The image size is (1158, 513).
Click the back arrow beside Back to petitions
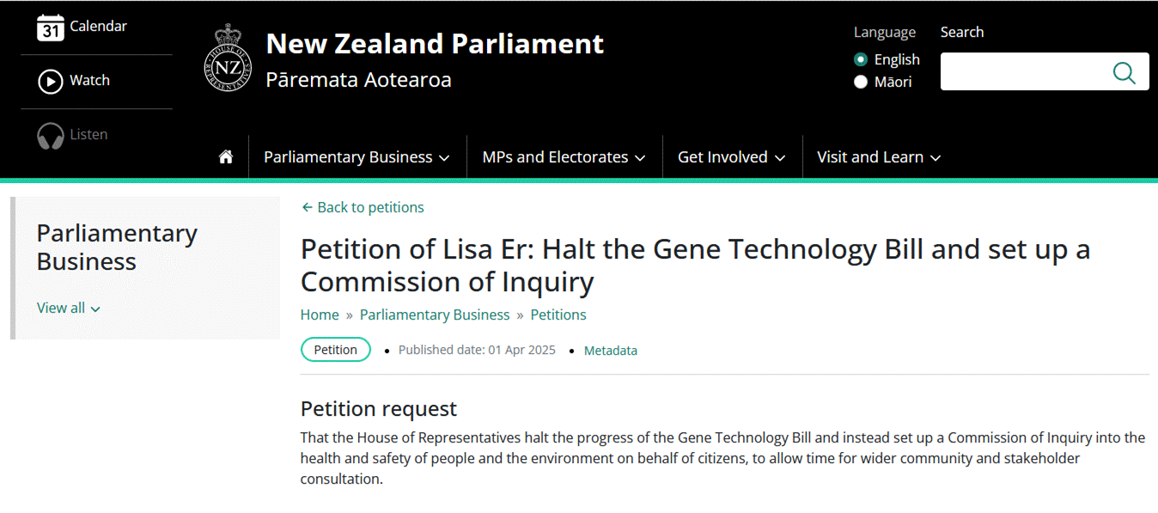click(307, 208)
